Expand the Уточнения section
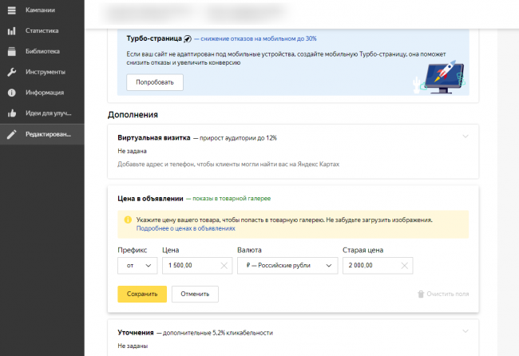The image size is (519, 356). pos(466,331)
